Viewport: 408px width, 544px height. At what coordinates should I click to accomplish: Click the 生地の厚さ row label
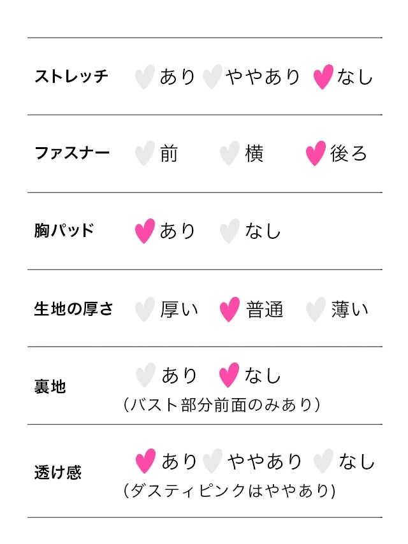click(x=73, y=310)
